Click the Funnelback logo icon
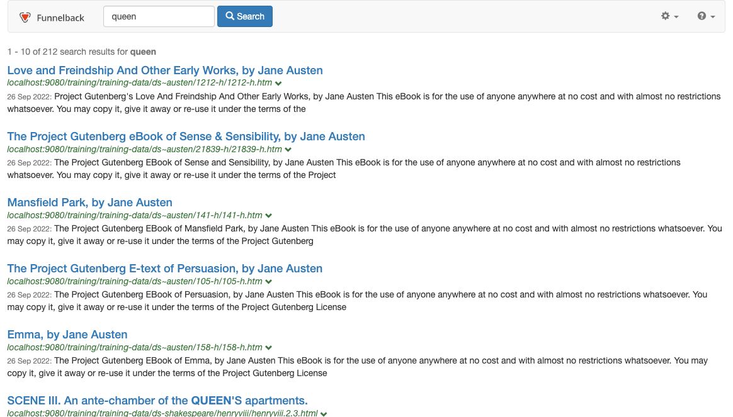Viewport: 733px width, 417px height. click(25, 17)
